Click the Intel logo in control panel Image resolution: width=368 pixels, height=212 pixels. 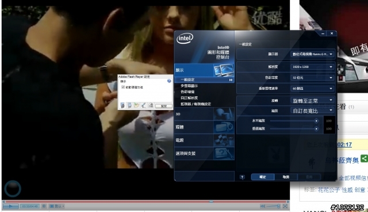pyautogui.click(x=185, y=39)
